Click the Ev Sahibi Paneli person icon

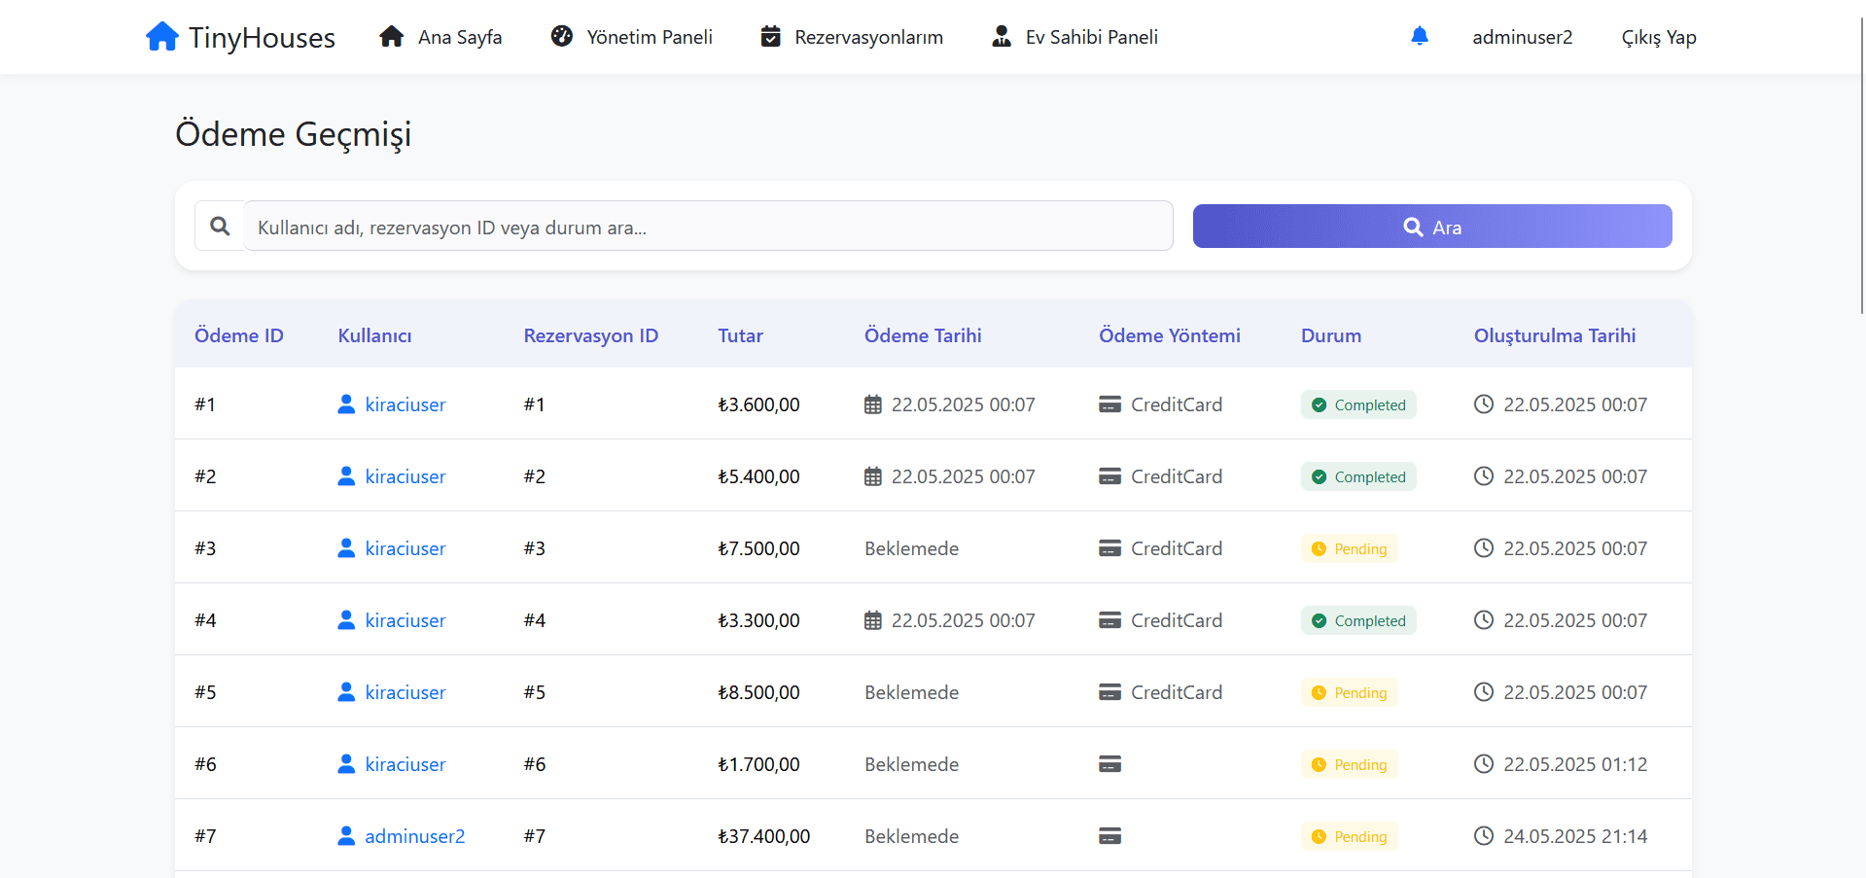coord(1002,36)
